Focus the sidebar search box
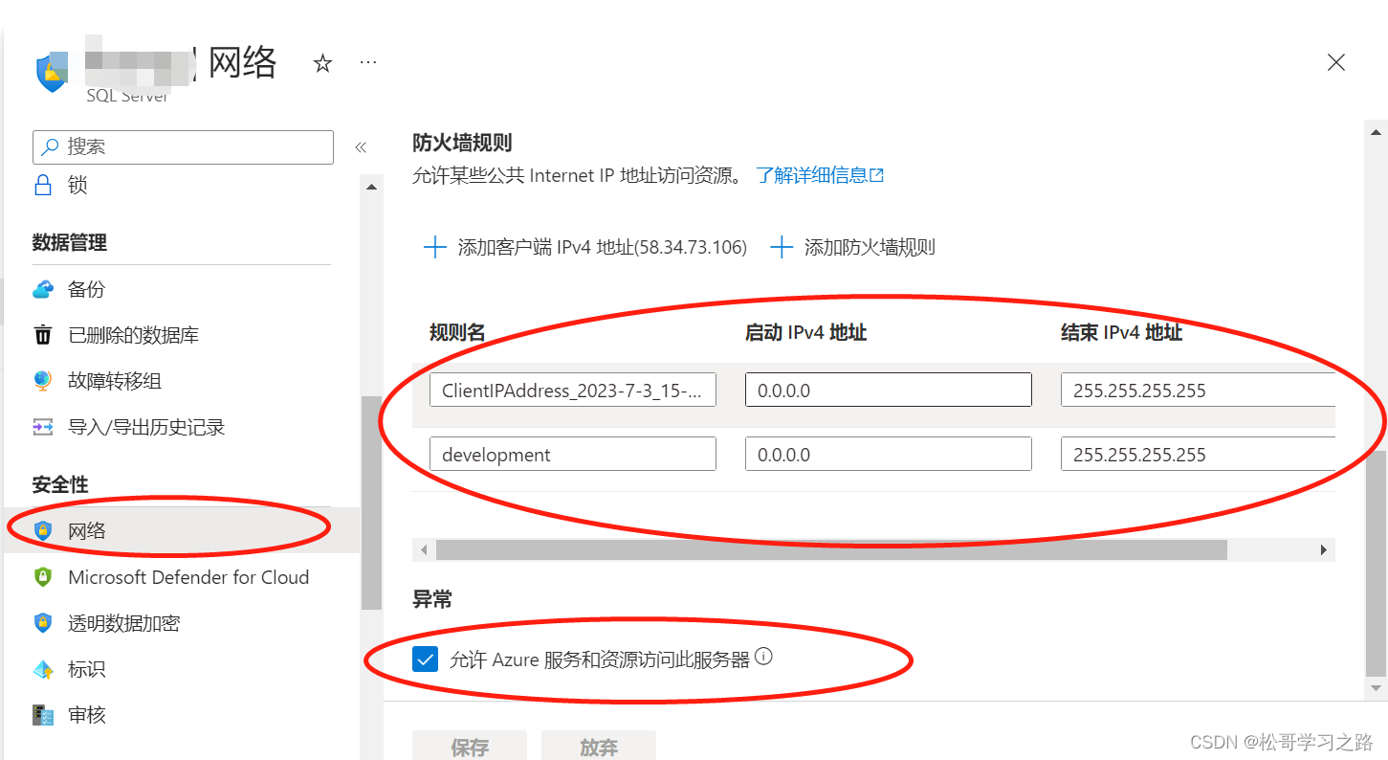The image size is (1388, 760). coord(183,146)
